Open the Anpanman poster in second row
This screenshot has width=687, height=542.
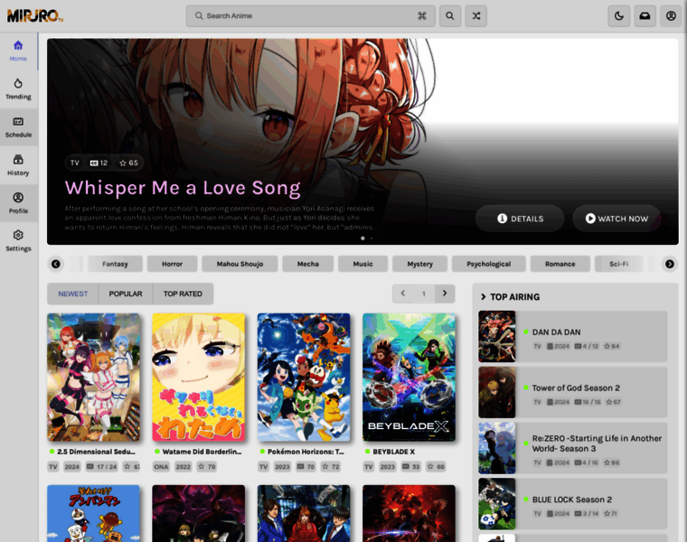click(93, 513)
